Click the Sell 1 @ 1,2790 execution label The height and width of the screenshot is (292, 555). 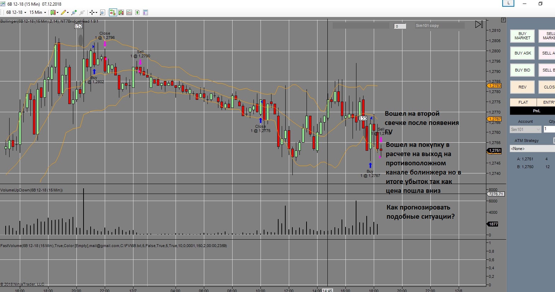tap(140, 54)
